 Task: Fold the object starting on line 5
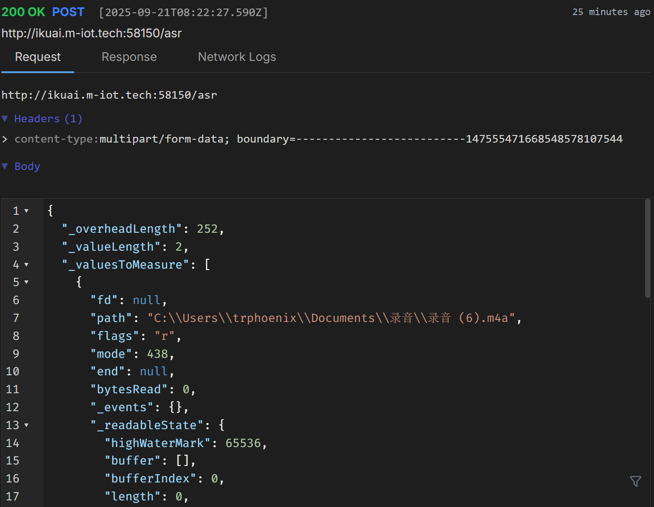tap(26, 282)
